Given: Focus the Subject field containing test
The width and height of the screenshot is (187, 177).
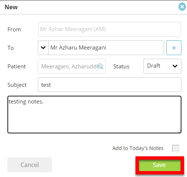Looking at the screenshot, I should 110,85.
